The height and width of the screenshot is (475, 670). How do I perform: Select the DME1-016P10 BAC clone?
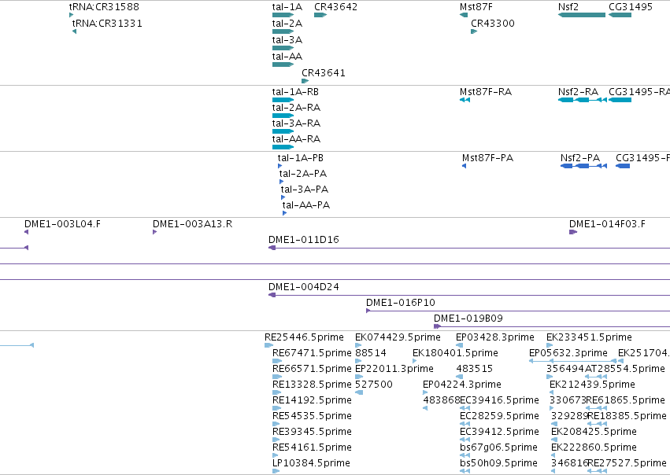518,311
